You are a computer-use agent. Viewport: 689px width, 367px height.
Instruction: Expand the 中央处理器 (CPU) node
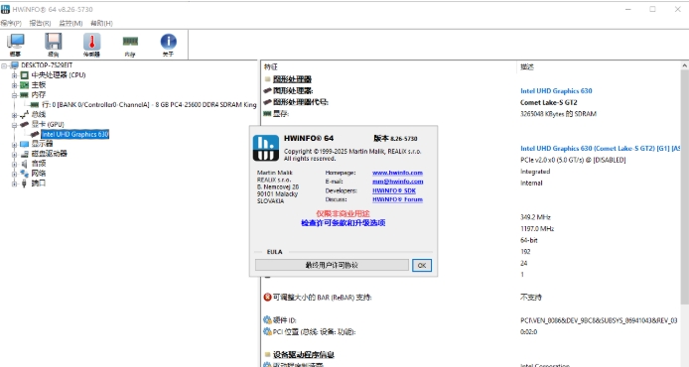14,75
